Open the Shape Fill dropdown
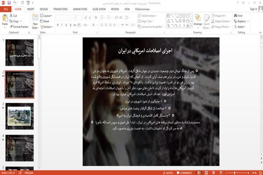The height and width of the screenshot is (175, 263). [x=219, y=16]
